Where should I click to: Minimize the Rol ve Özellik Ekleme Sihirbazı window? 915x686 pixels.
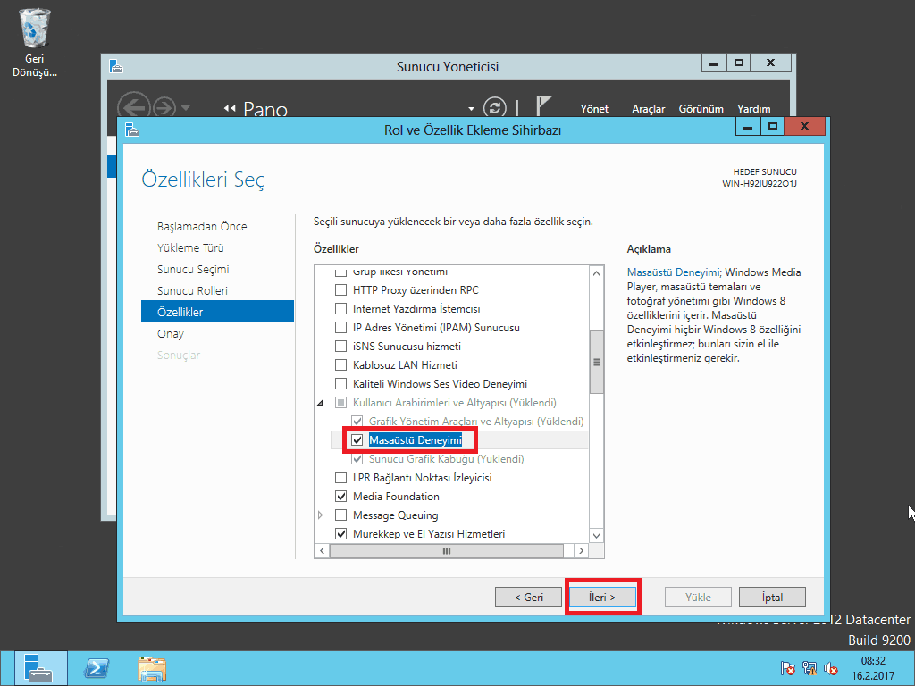point(748,126)
